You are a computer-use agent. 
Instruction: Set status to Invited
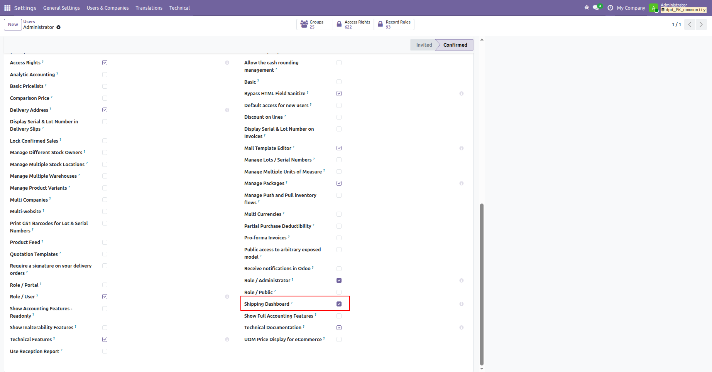point(424,45)
